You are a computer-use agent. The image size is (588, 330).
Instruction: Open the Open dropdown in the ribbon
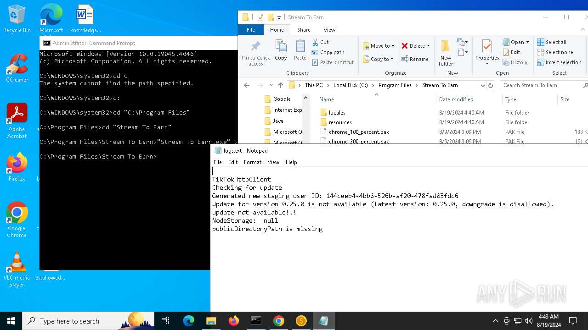pyautogui.click(x=515, y=42)
